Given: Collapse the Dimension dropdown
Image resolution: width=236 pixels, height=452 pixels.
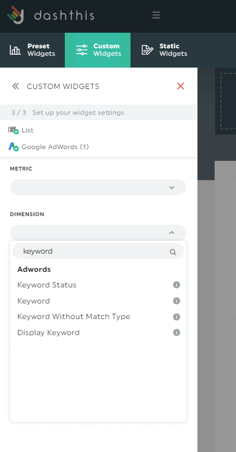Looking at the screenshot, I should 98,232.
